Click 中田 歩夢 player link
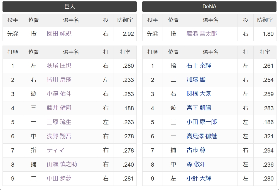The height and width of the screenshot is (190, 279). [x=59, y=178]
